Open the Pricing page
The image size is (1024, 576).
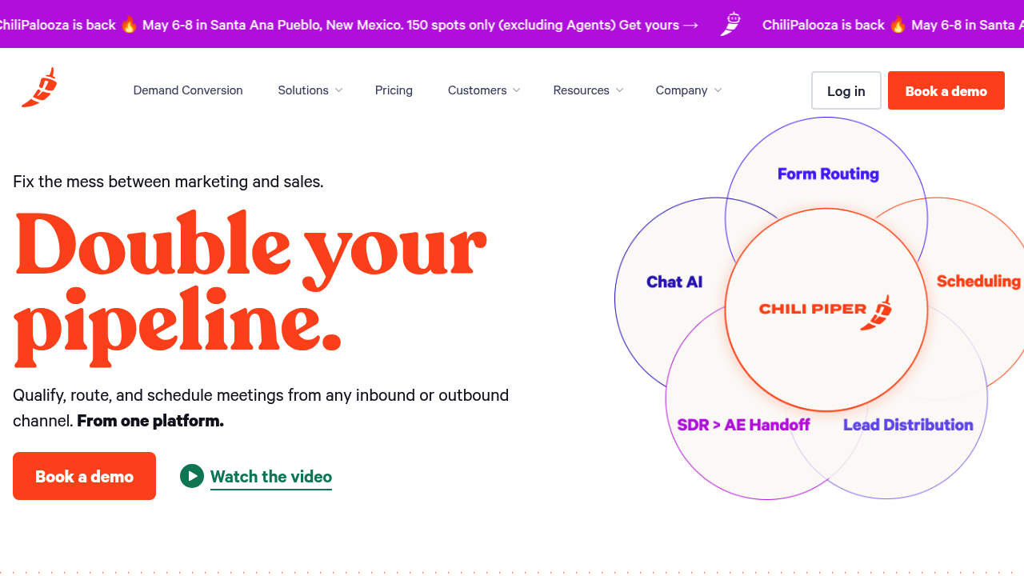coord(394,90)
